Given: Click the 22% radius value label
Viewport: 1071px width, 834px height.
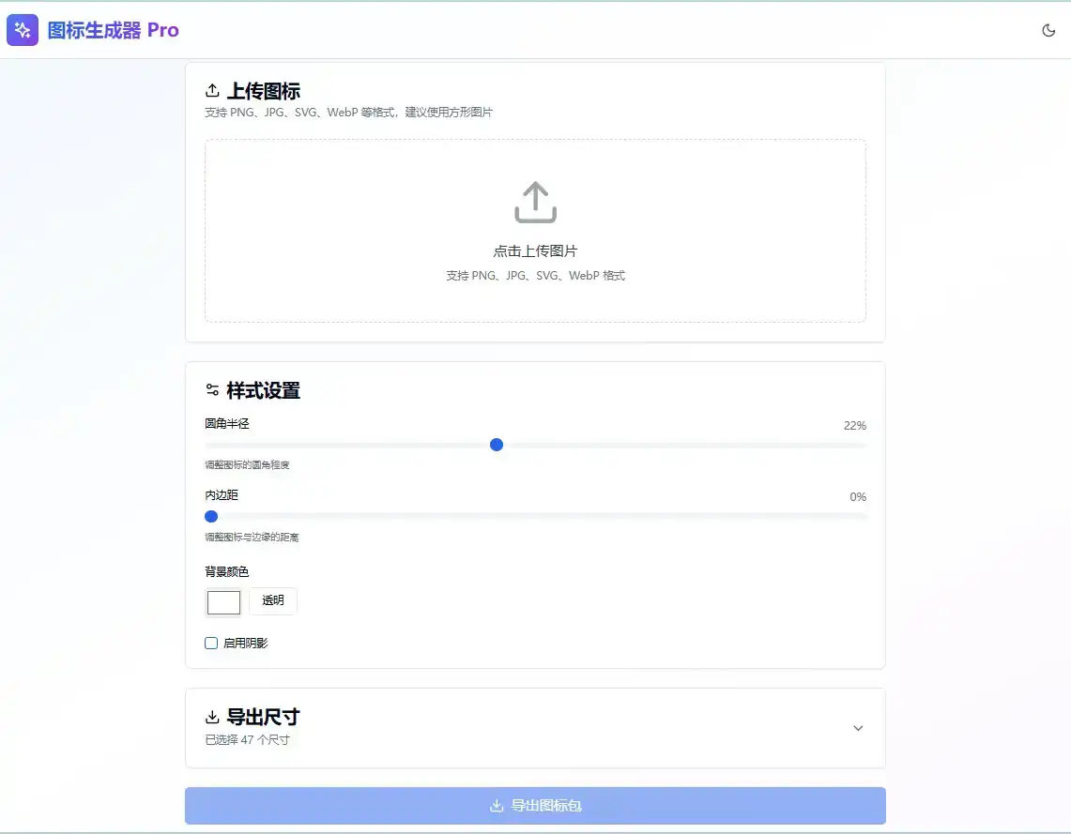Looking at the screenshot, I should click(853, 425).
